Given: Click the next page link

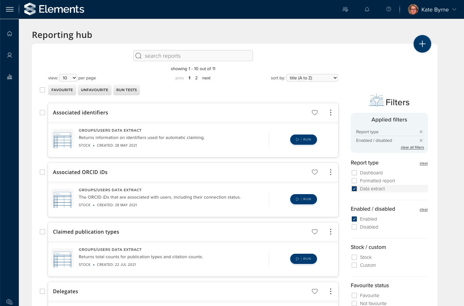Looking at the screenshot, I should click(x=206, y=78).
